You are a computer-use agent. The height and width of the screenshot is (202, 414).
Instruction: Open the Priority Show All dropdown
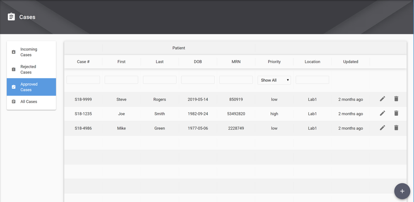coord(274,80)
